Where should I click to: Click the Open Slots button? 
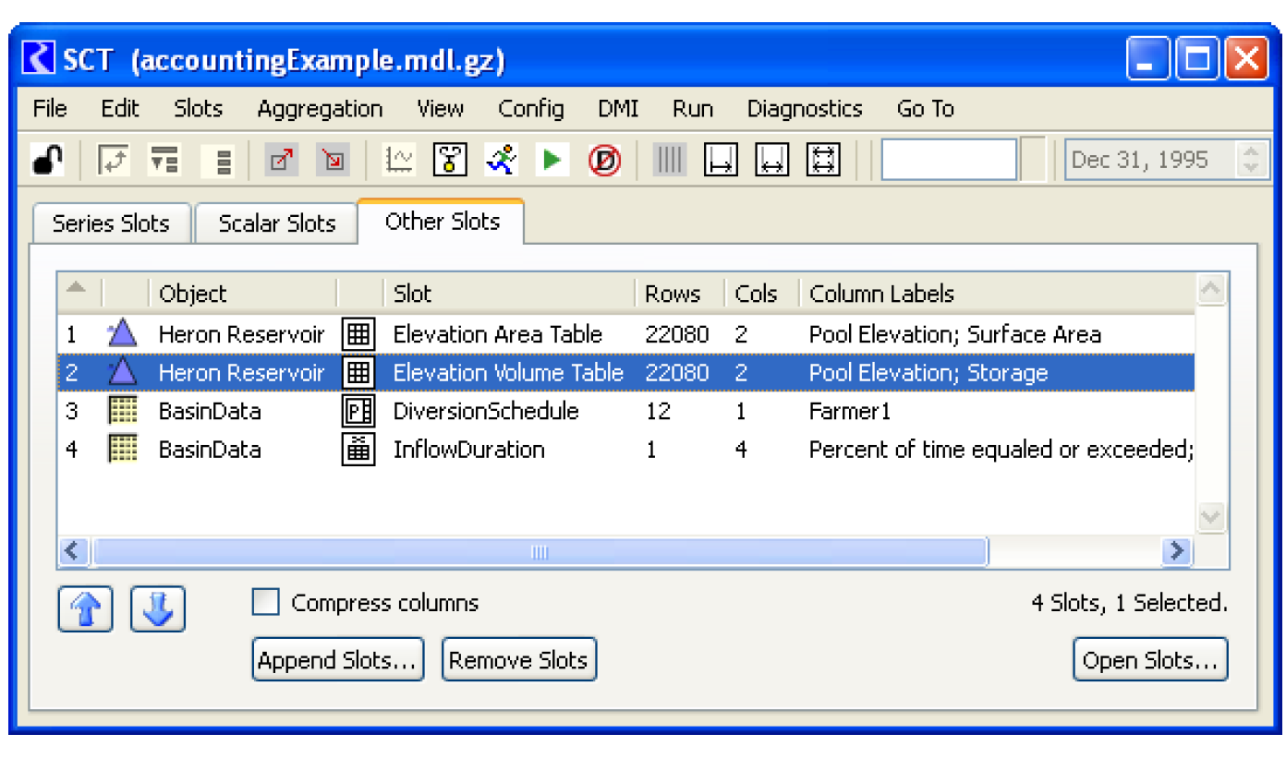coord(1150,660)
